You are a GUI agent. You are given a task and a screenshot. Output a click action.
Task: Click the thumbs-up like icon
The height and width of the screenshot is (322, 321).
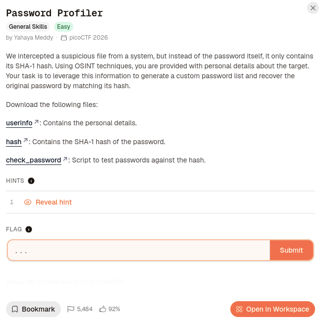pyautogui.click(x=103, y=309)
